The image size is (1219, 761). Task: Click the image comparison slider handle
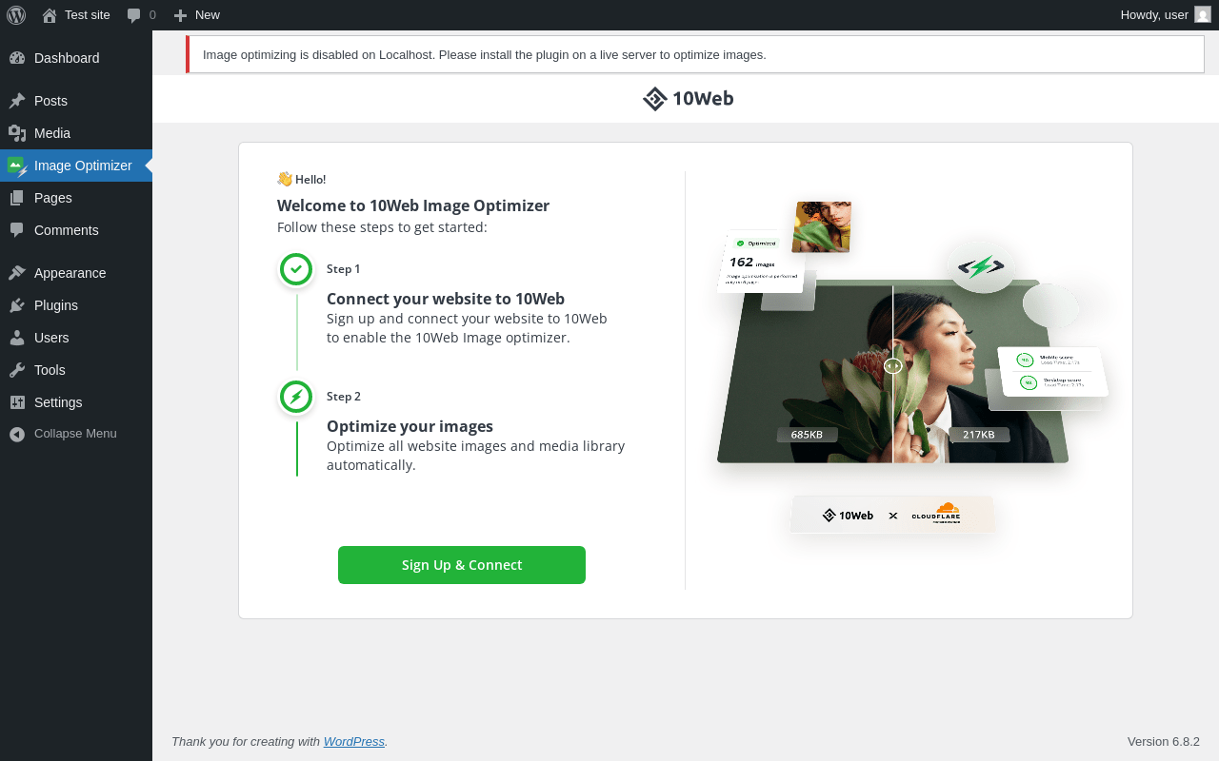coord(892,366)
